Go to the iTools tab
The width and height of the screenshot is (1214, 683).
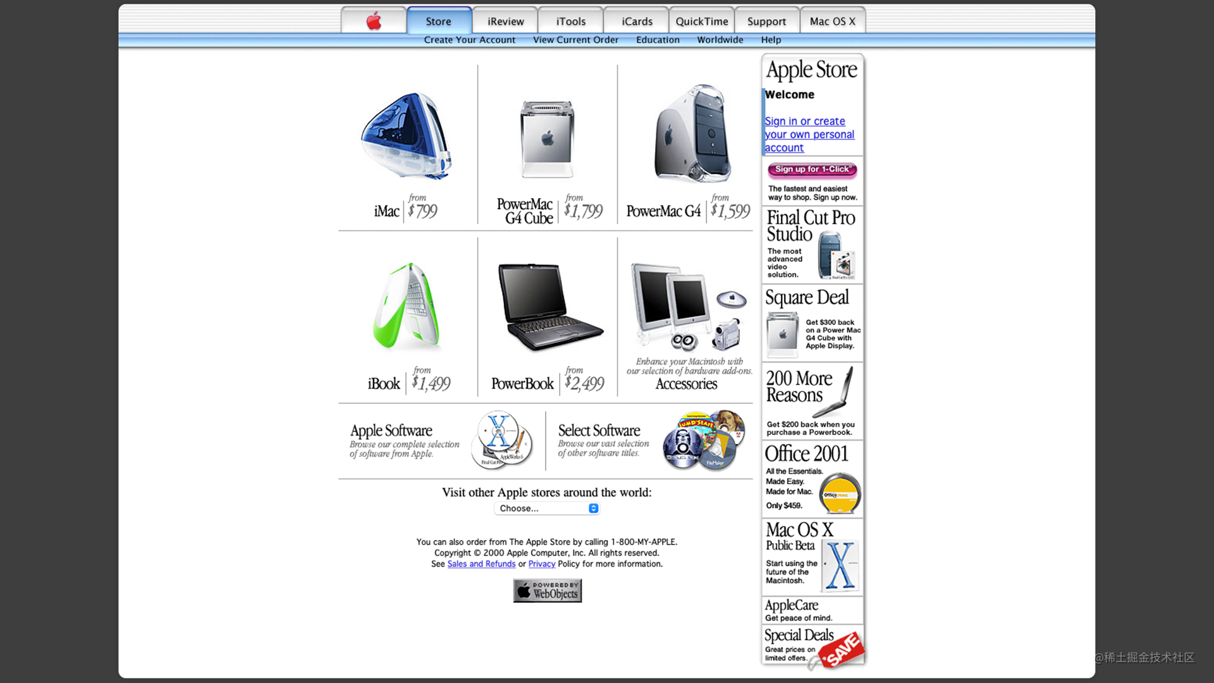[x=571, y=20]
